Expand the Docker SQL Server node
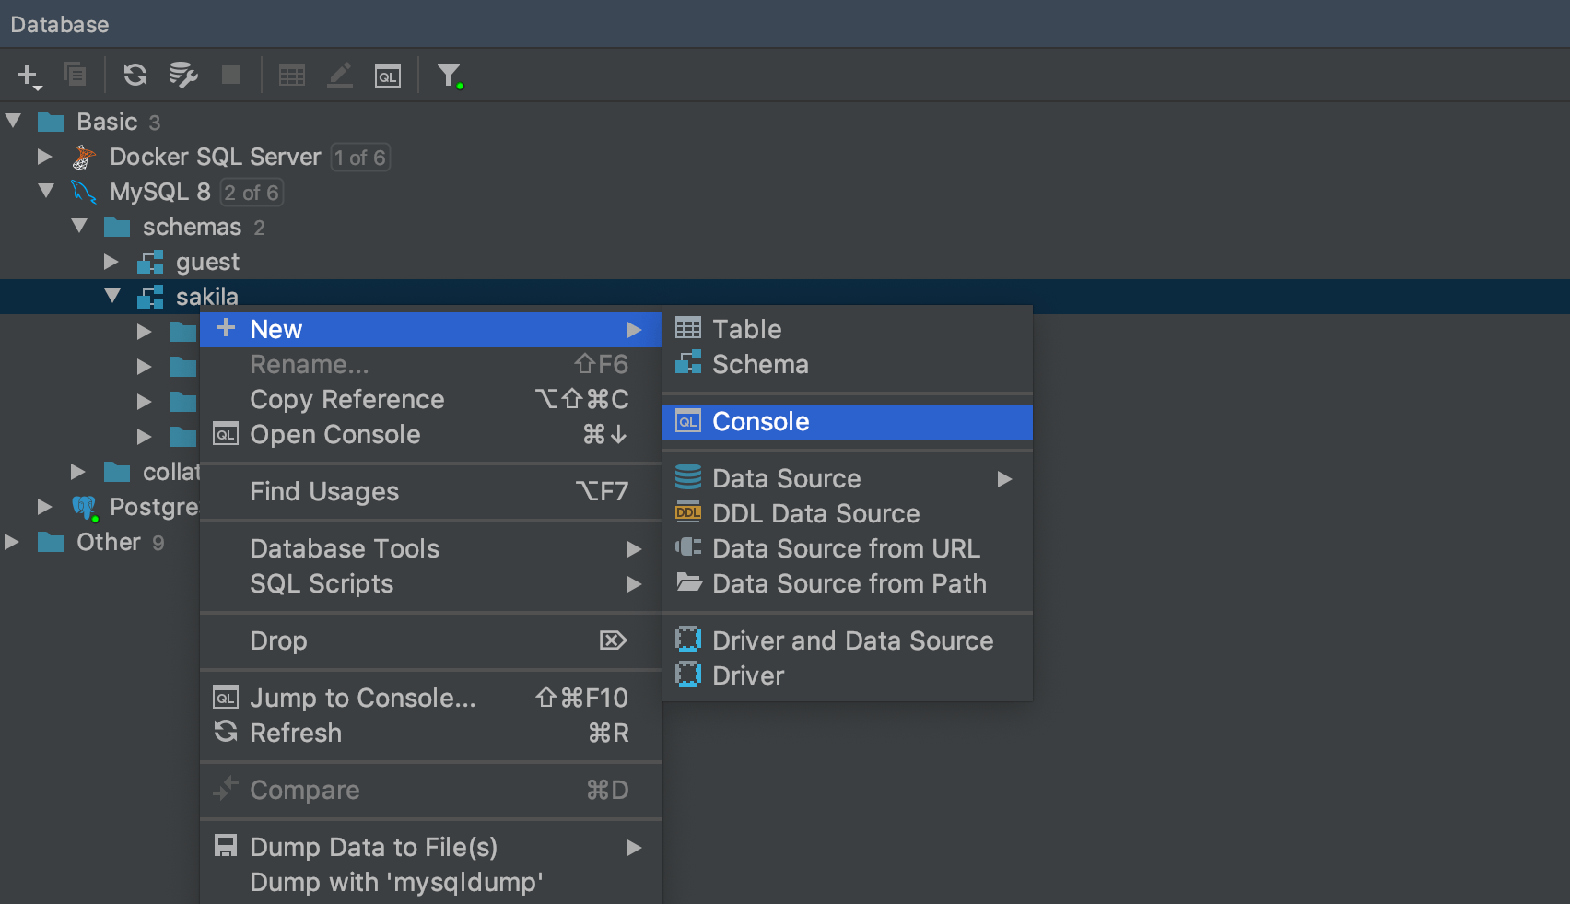 (44, 157)
